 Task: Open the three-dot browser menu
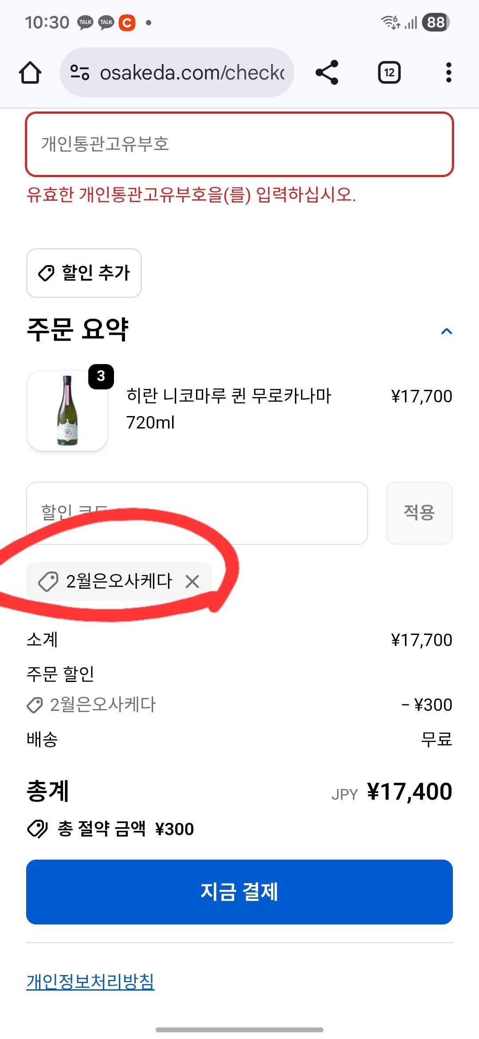coord(448,72)
